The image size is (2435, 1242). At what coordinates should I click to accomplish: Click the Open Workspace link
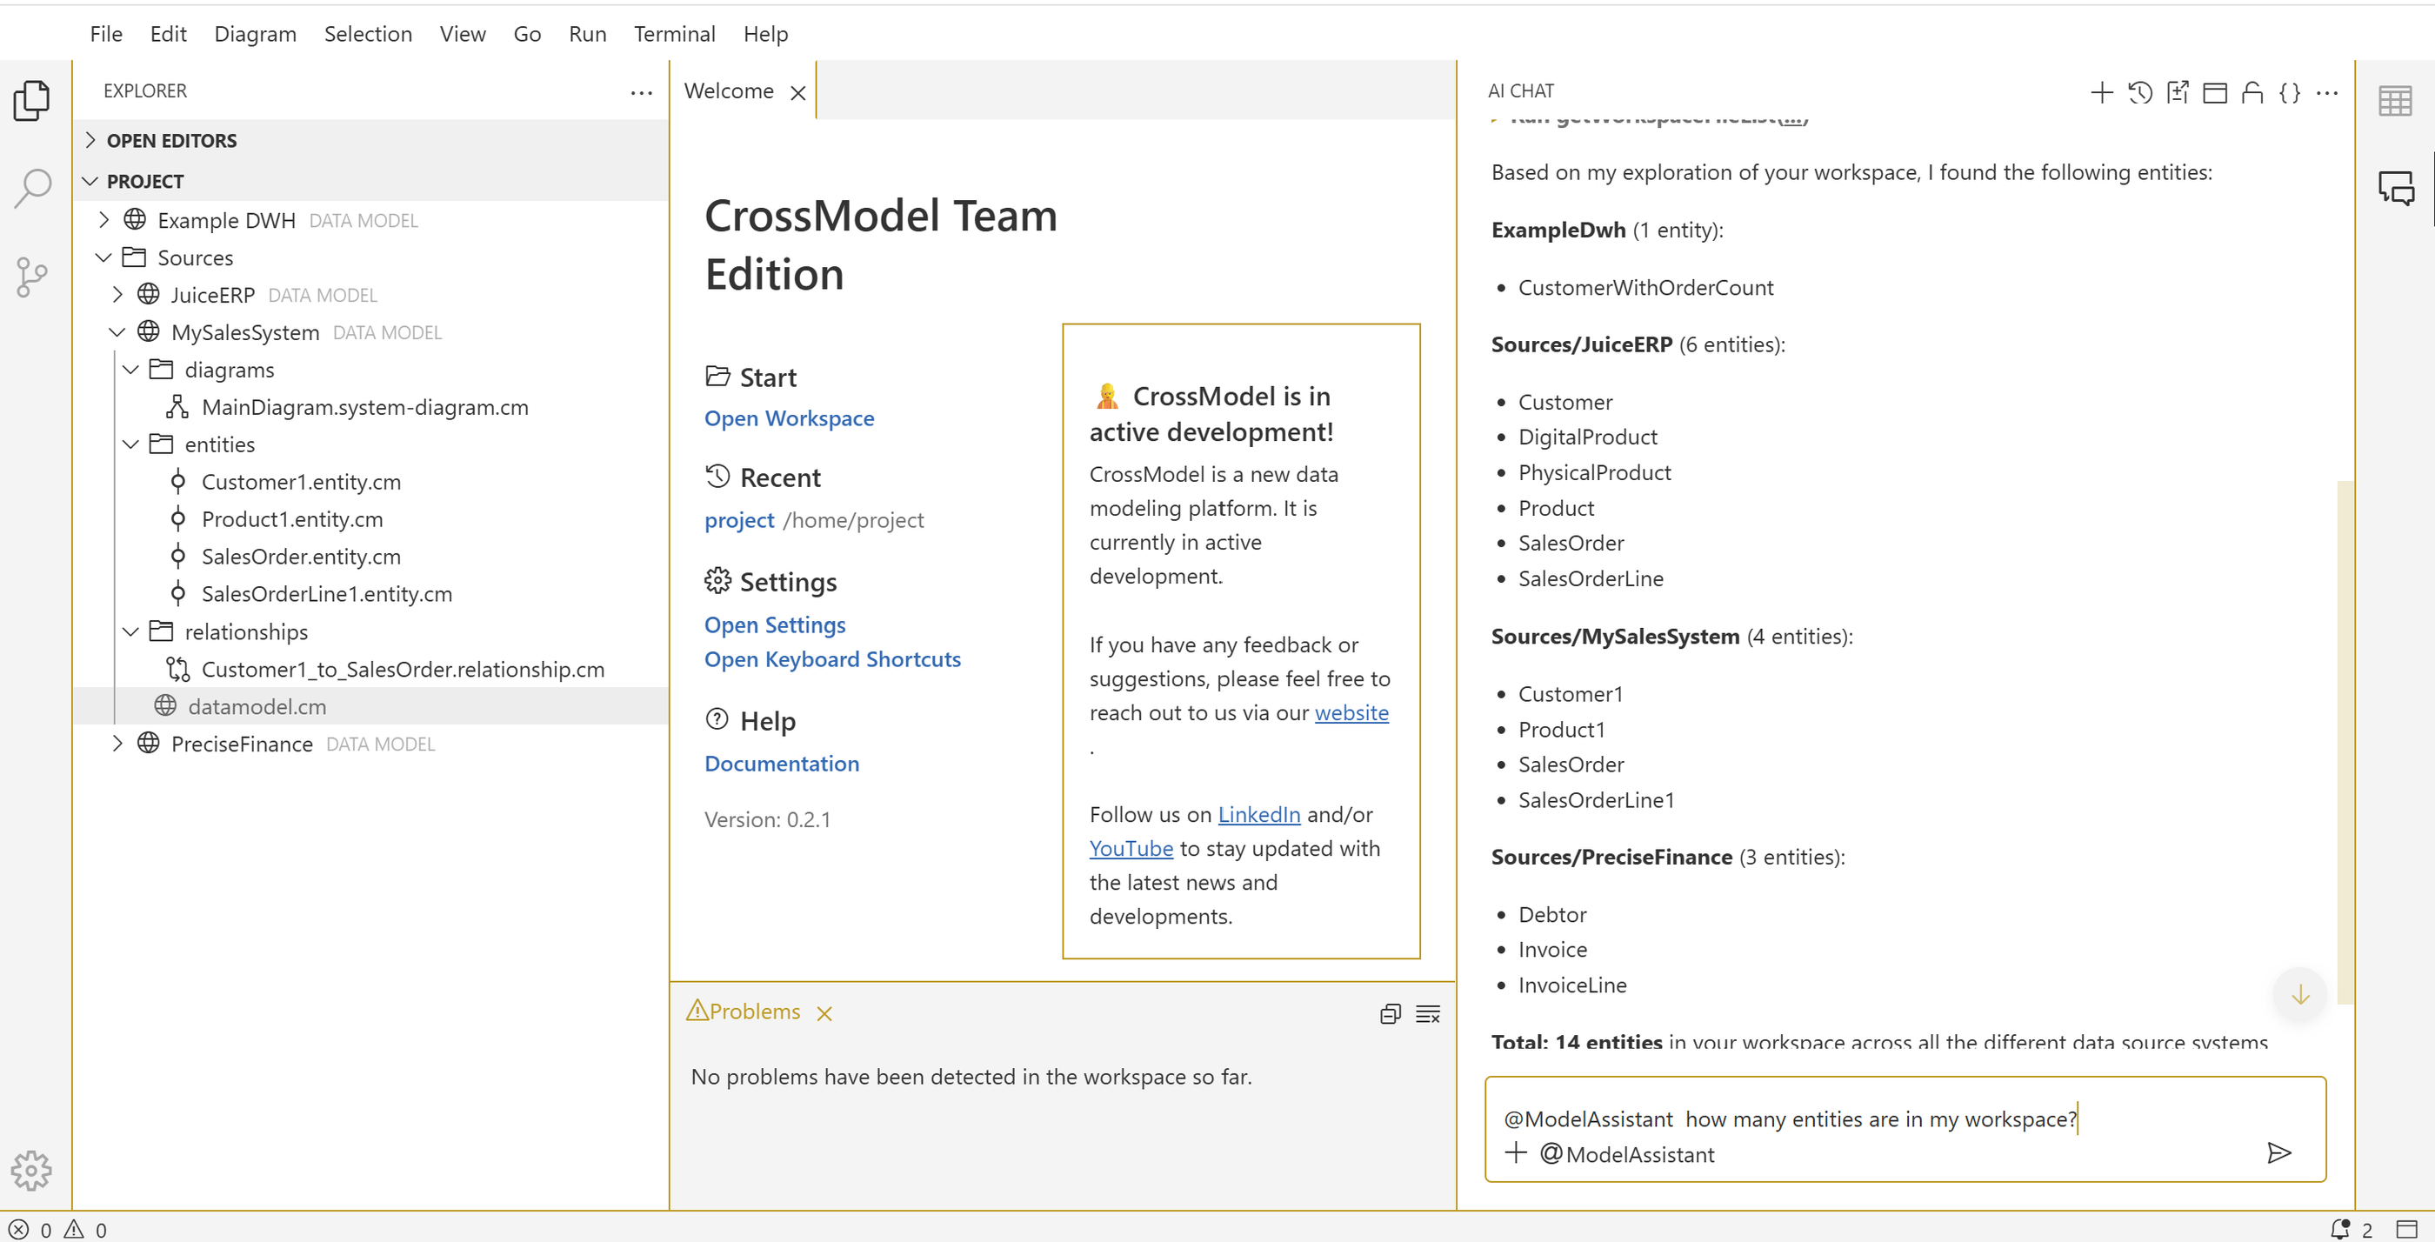789,417
